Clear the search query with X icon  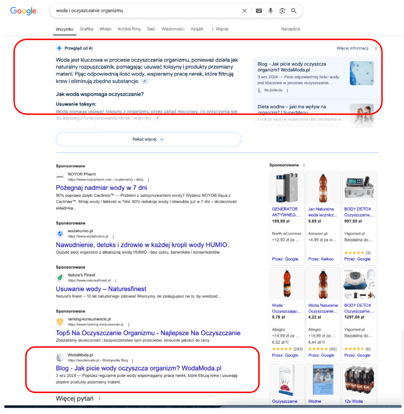(244, 11)
